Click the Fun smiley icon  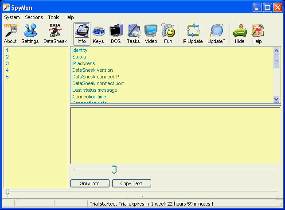168,34
